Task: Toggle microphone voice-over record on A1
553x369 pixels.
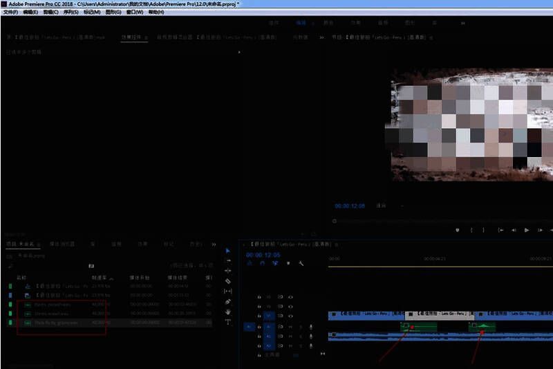Action: point(311,327)
